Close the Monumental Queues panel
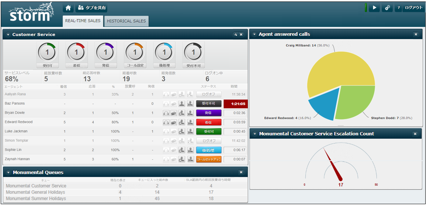The image size is (426, 206). click(x=241, y=172)
